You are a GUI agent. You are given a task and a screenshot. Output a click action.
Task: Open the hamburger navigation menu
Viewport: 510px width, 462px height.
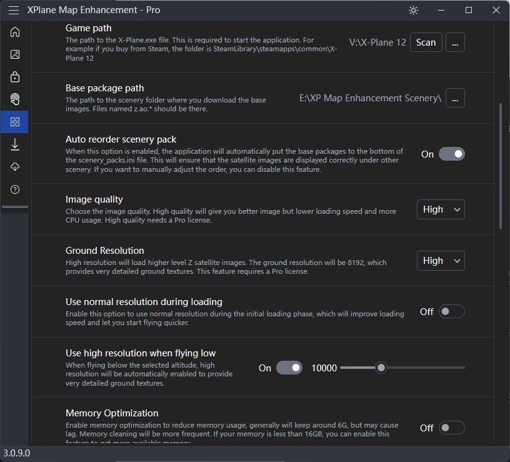[14, 10]
